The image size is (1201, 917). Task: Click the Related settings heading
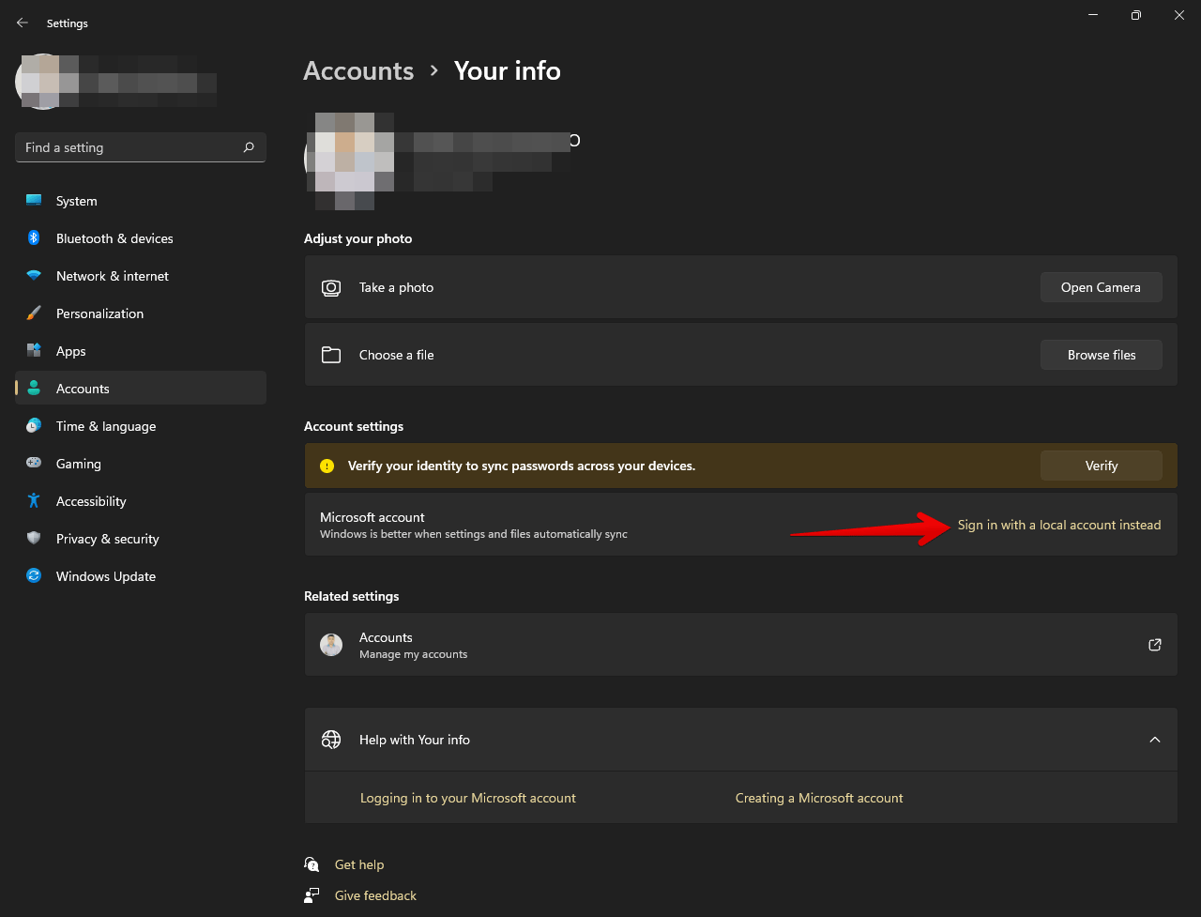coord(351,596)
